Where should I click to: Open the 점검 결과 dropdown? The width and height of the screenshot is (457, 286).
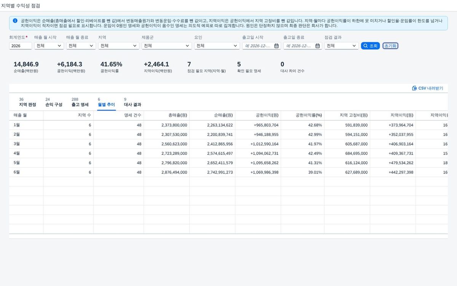[341, 46]
